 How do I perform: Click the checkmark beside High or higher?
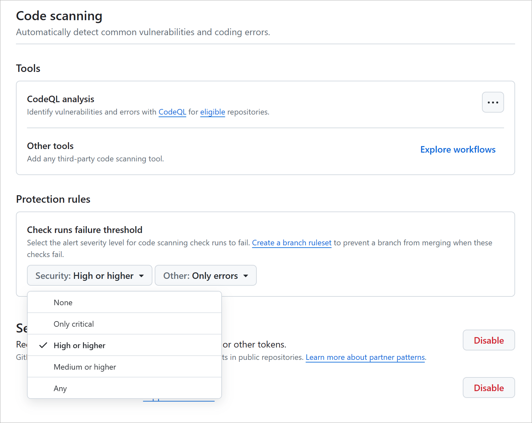43,345
